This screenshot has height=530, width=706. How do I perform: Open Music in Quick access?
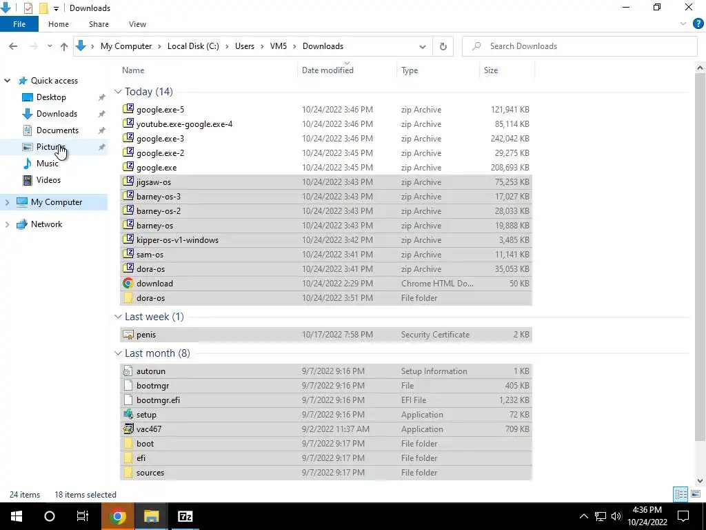click(x=47, y=164)
